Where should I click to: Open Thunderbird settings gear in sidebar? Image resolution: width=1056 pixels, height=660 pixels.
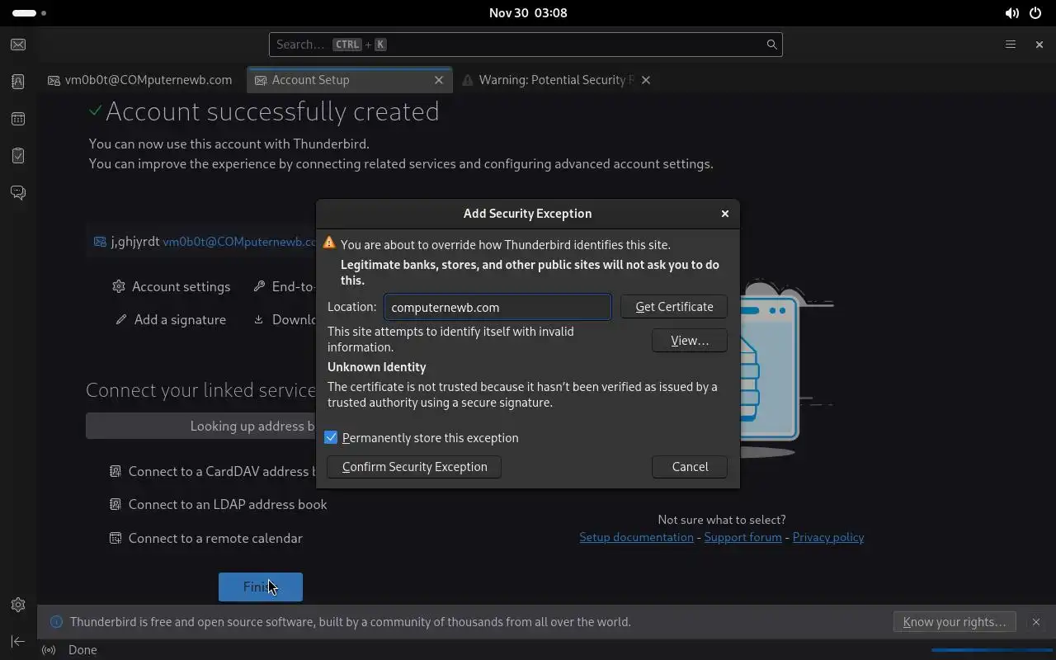18,605
